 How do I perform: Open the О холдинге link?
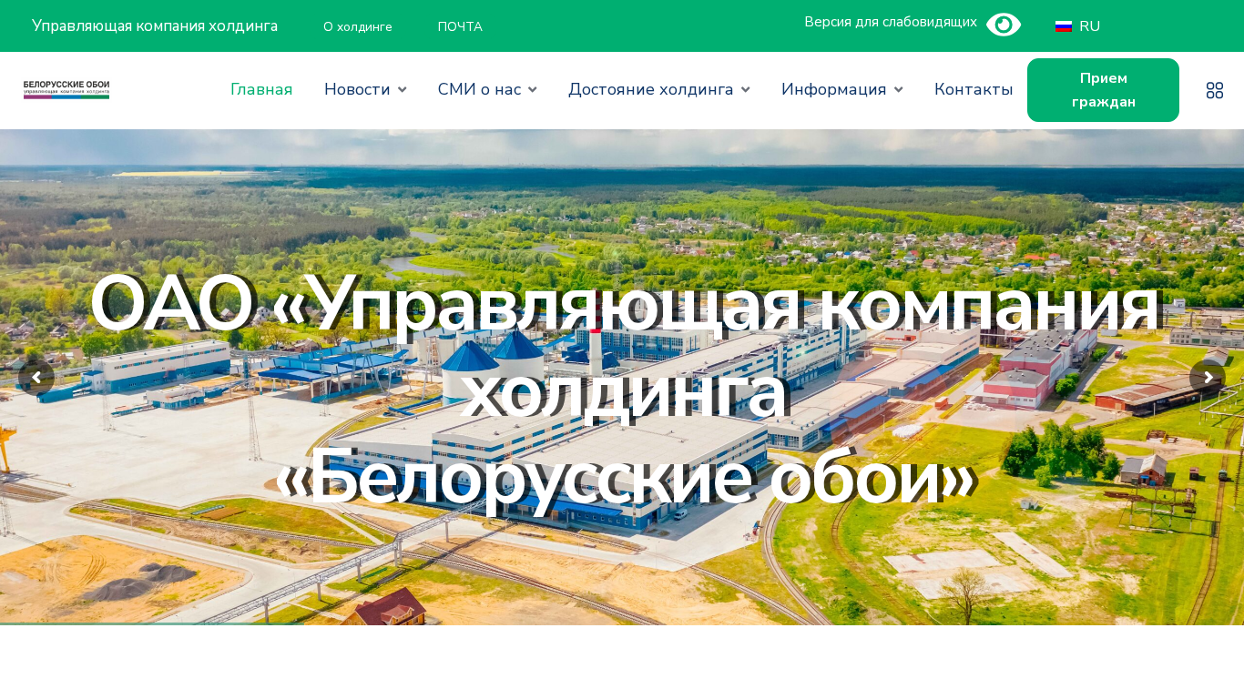pyautogui.click(x=358, y=26)
